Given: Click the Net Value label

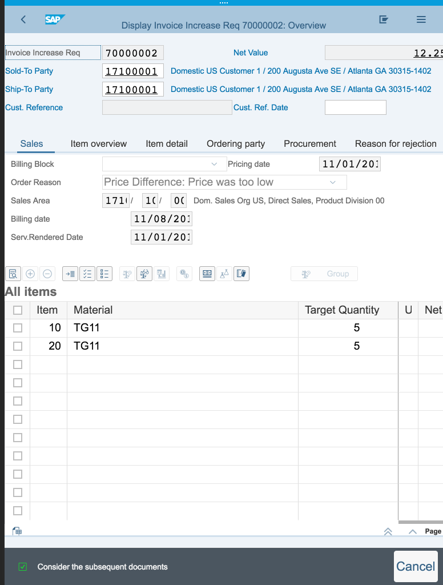Looking at the screenshot, I should point(251,53).
